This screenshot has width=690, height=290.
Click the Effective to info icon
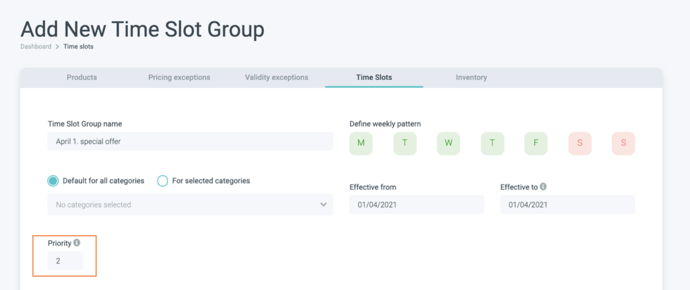click(543, 187)
